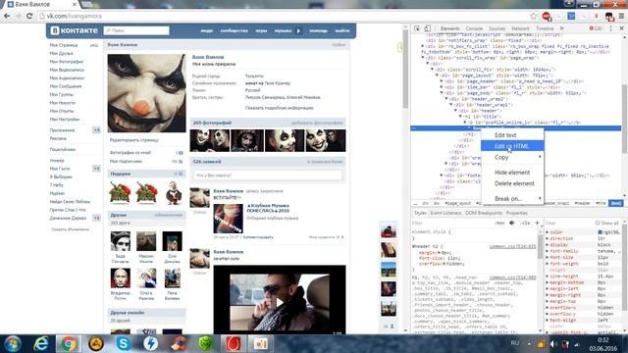Image resolution: width=628 pixels, height=353 pixels.
Task: Click the red error counter showing 100
Action: pyautogui.click(x=596, y=28)
